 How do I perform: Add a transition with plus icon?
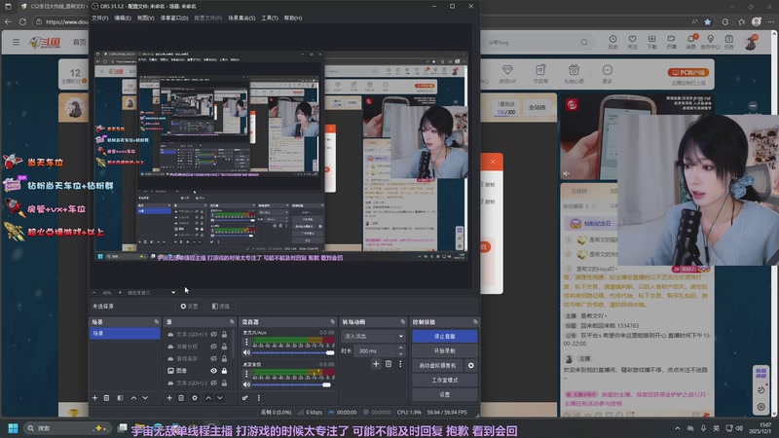point(376,364)
